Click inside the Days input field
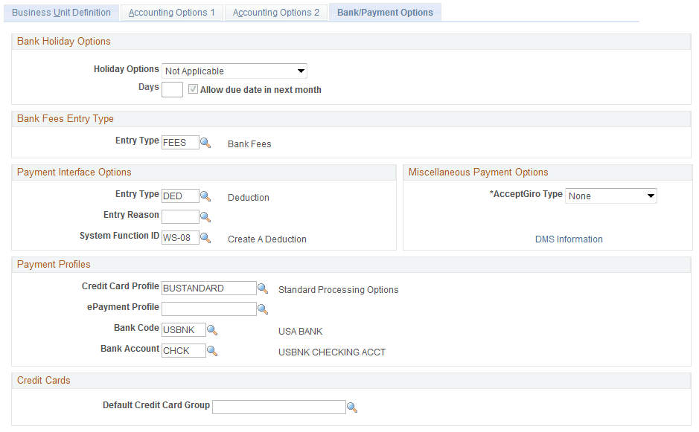Image resolution: width=699 pixels, height=432 pixels. coord(172,89)
